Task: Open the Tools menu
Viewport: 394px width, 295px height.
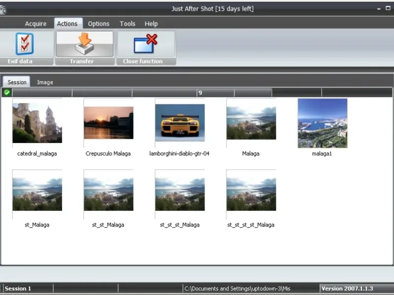Action: (128, 24)
